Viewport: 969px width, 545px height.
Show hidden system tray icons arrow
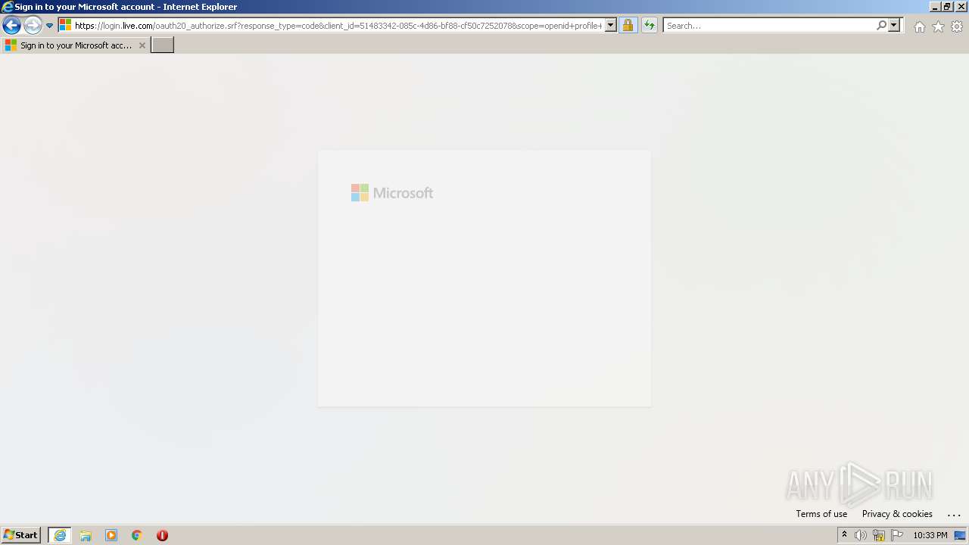point(845,535)
